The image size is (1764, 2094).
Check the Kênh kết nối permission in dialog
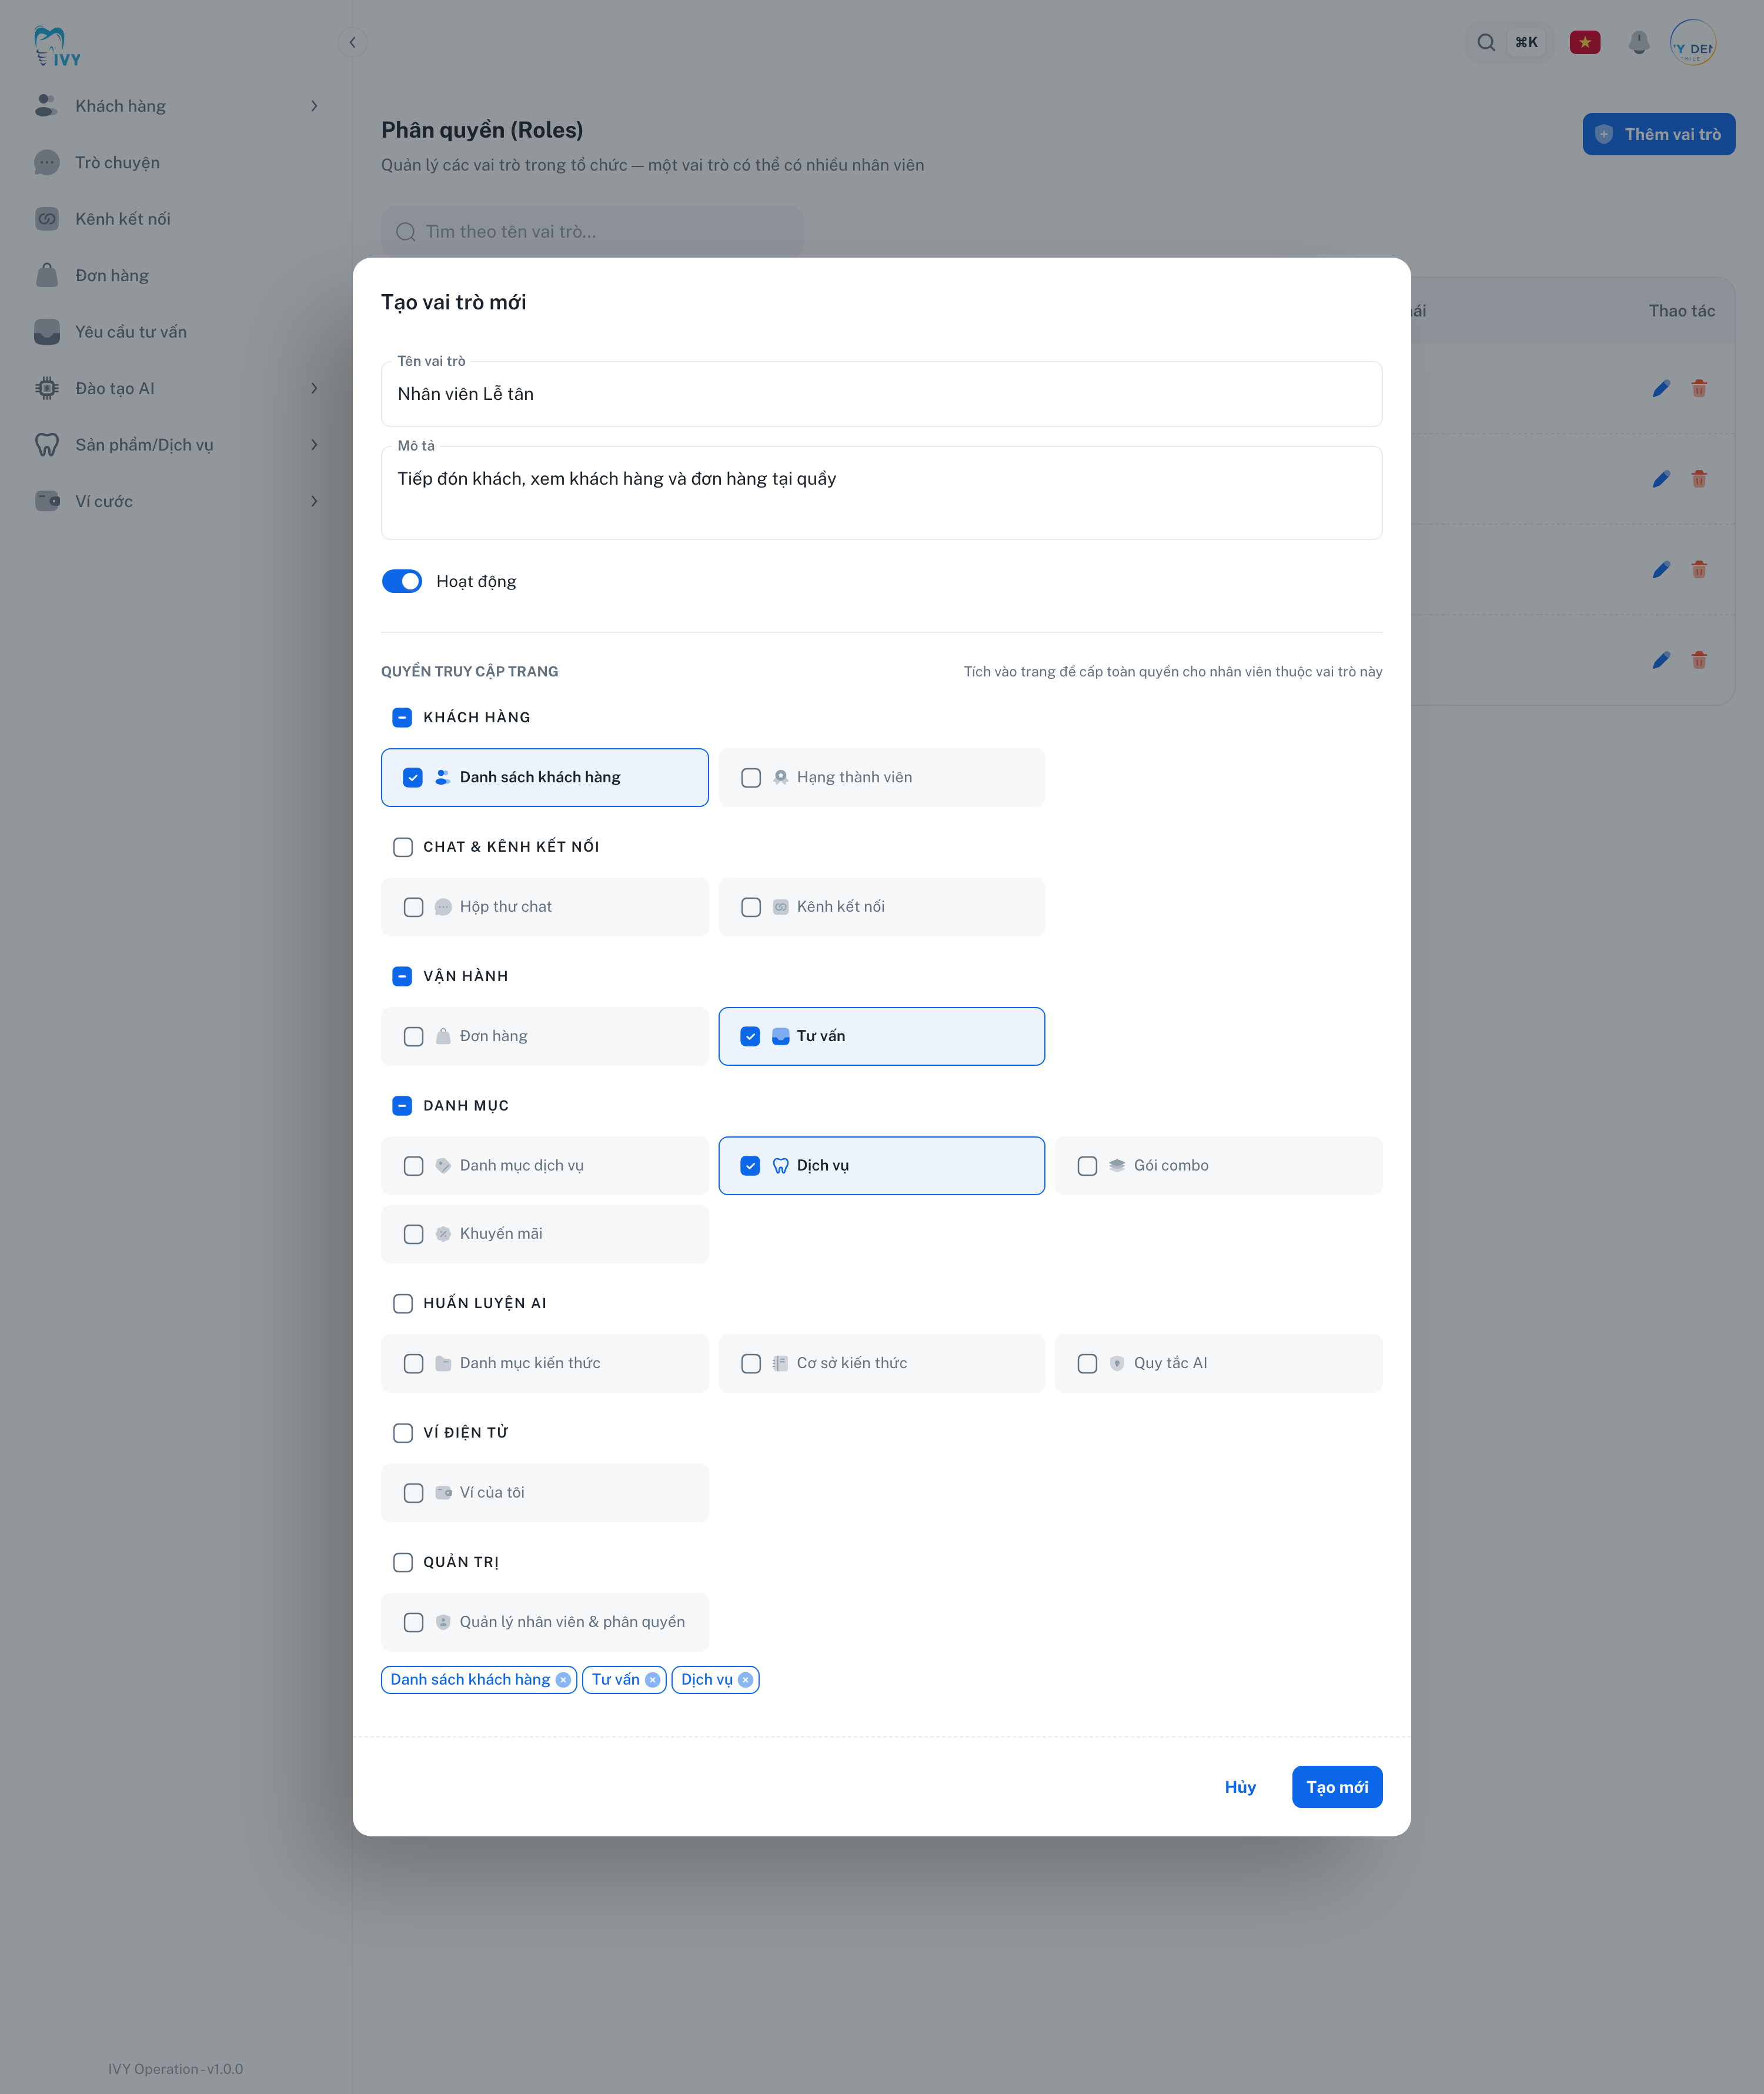(x=750, y=908)
